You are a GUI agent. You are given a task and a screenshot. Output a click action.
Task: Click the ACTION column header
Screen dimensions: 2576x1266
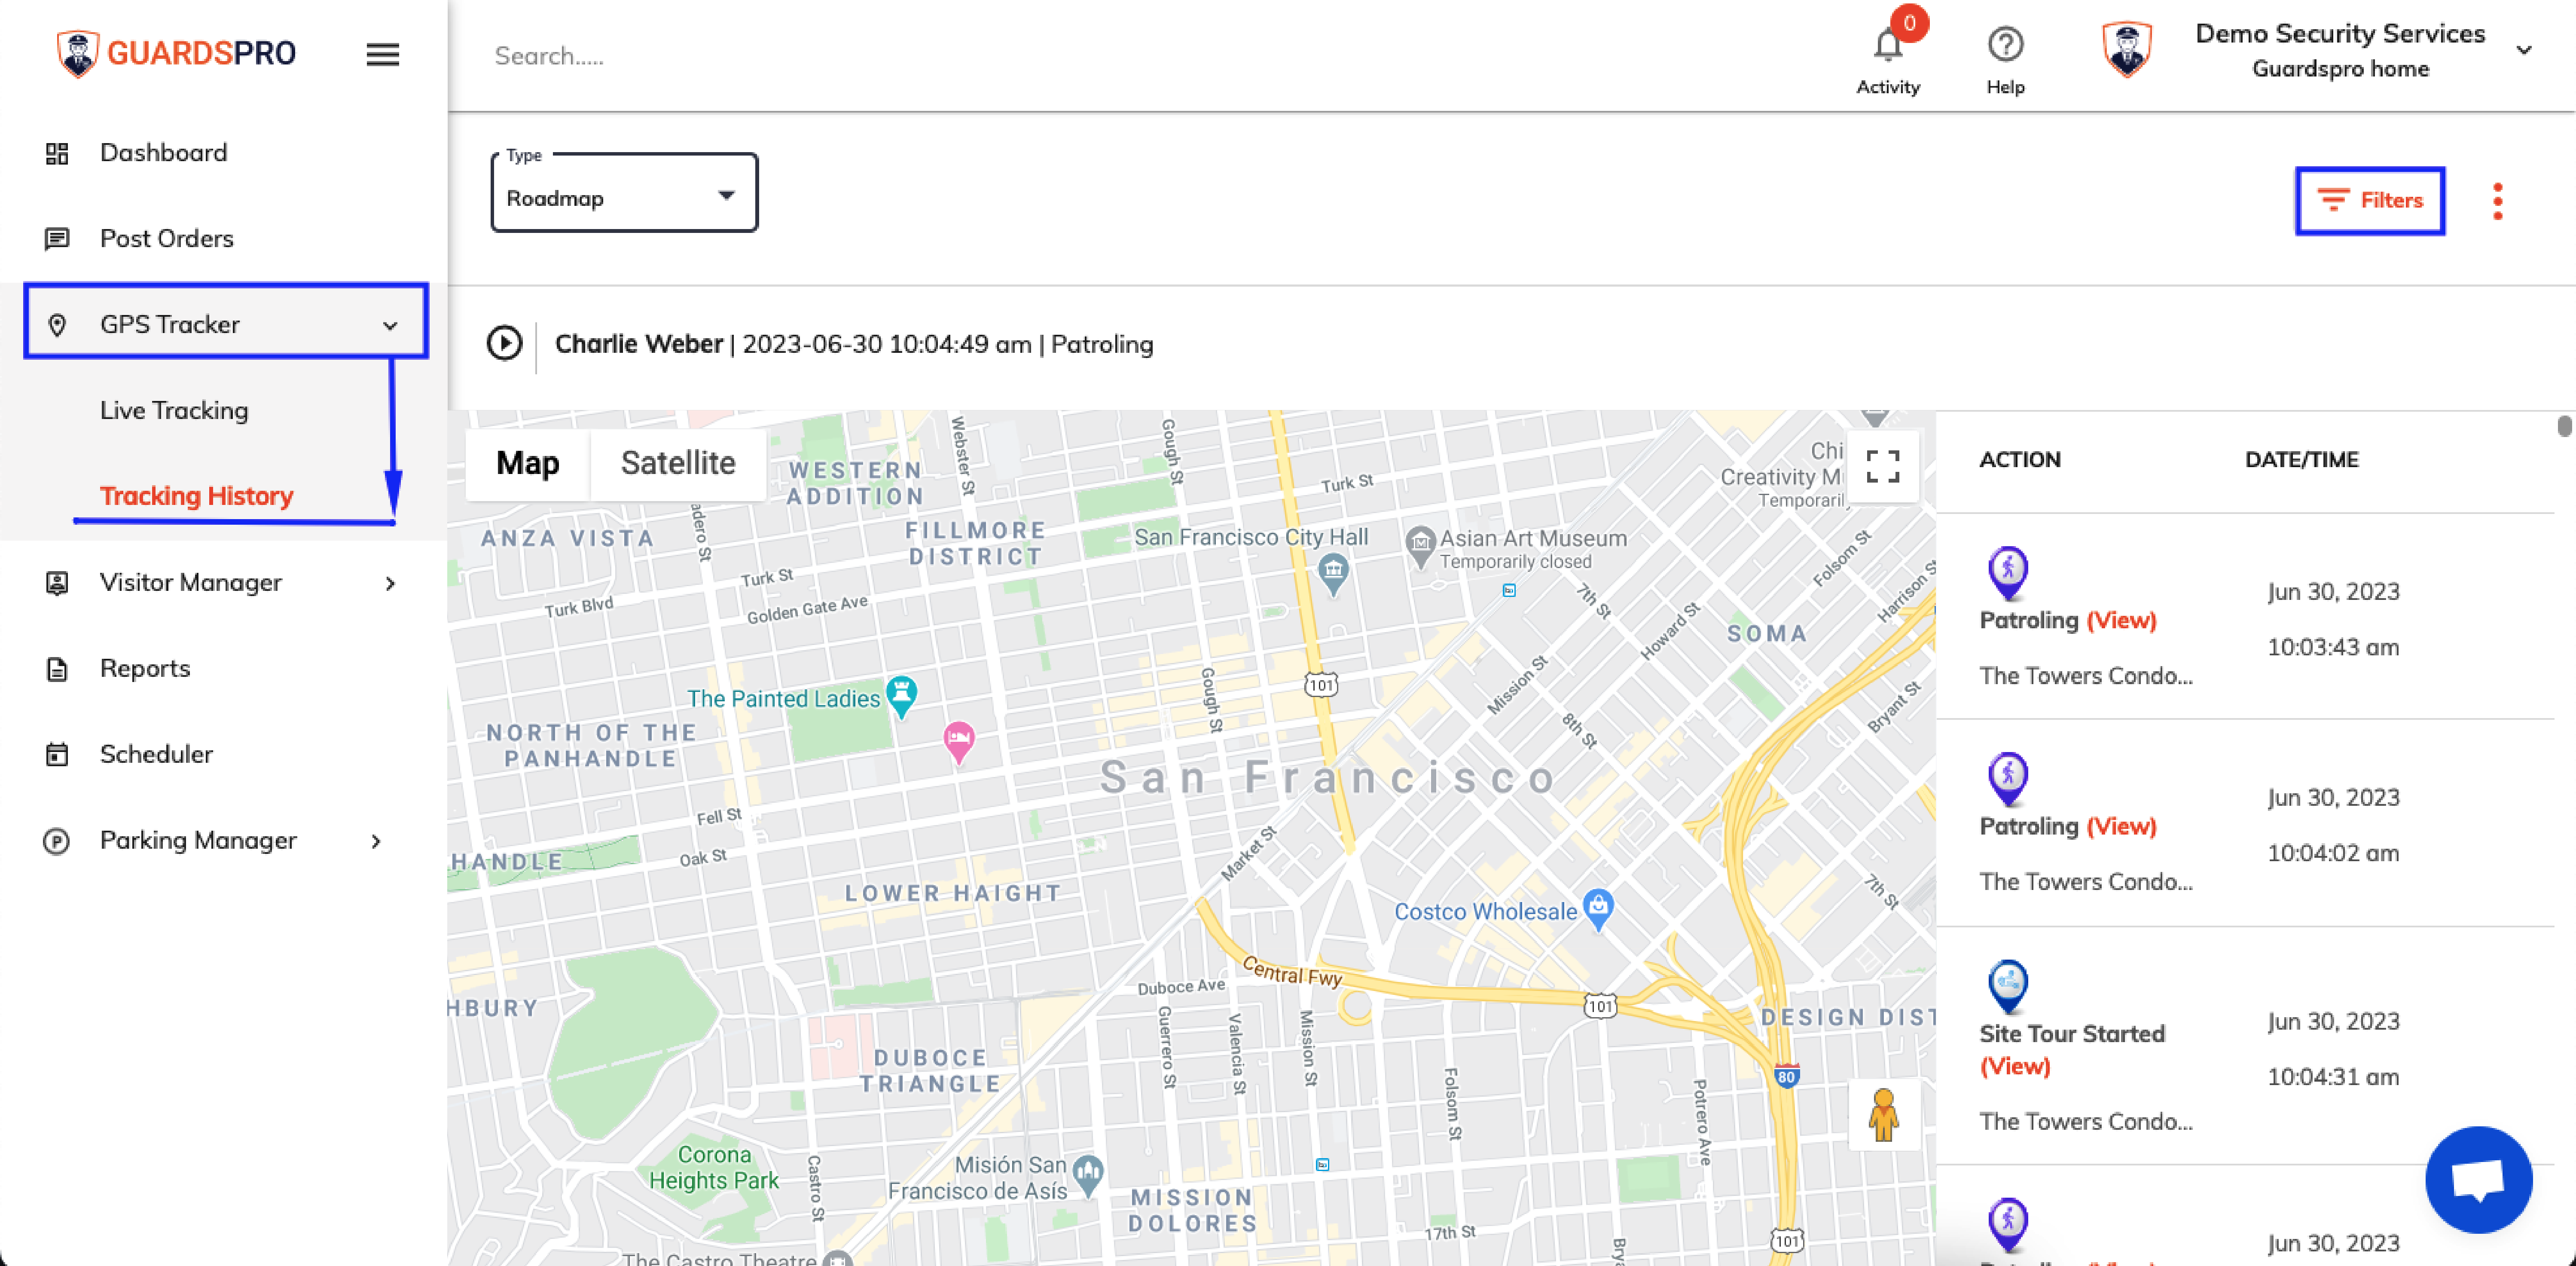[2020, 460]
